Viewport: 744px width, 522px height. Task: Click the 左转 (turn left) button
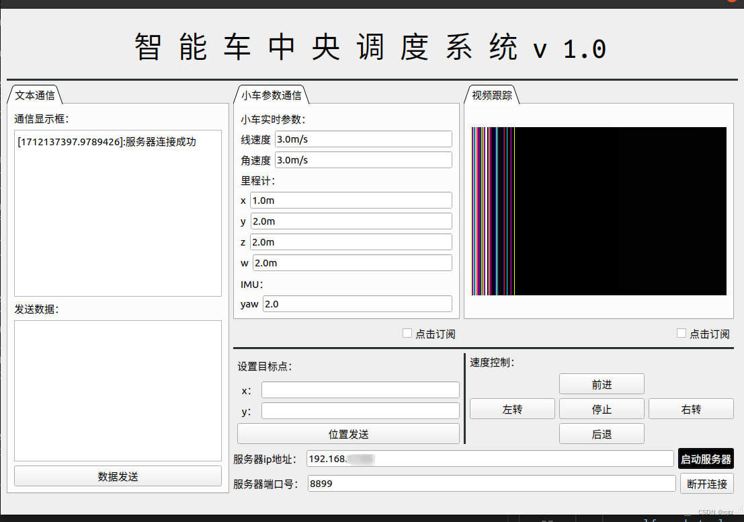511,408
